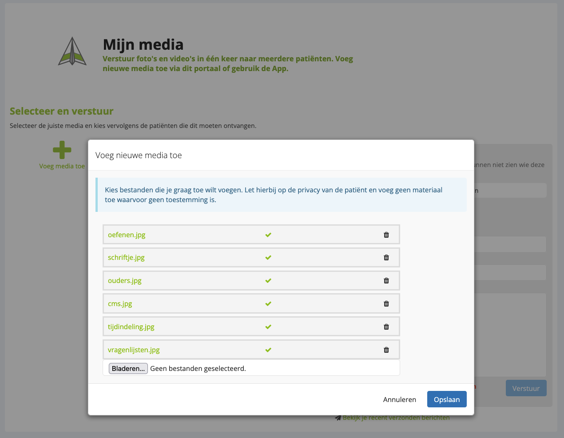This screenshot has height=438, width=564.
Task: Open the 'Bekijk je recent verzonden berichten' link
Action: (x=396, y=418)
